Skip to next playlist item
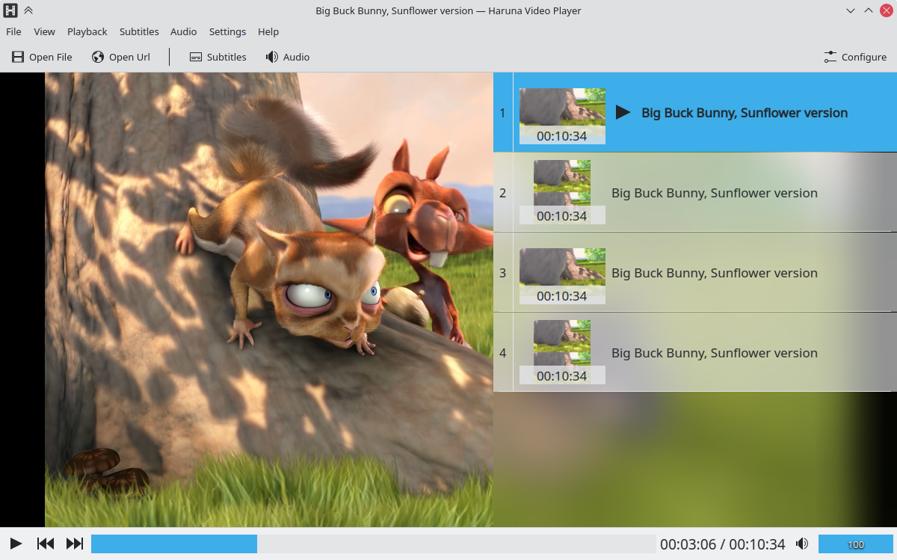This screenshot has height=560, width=897. [x=75, y=544]
